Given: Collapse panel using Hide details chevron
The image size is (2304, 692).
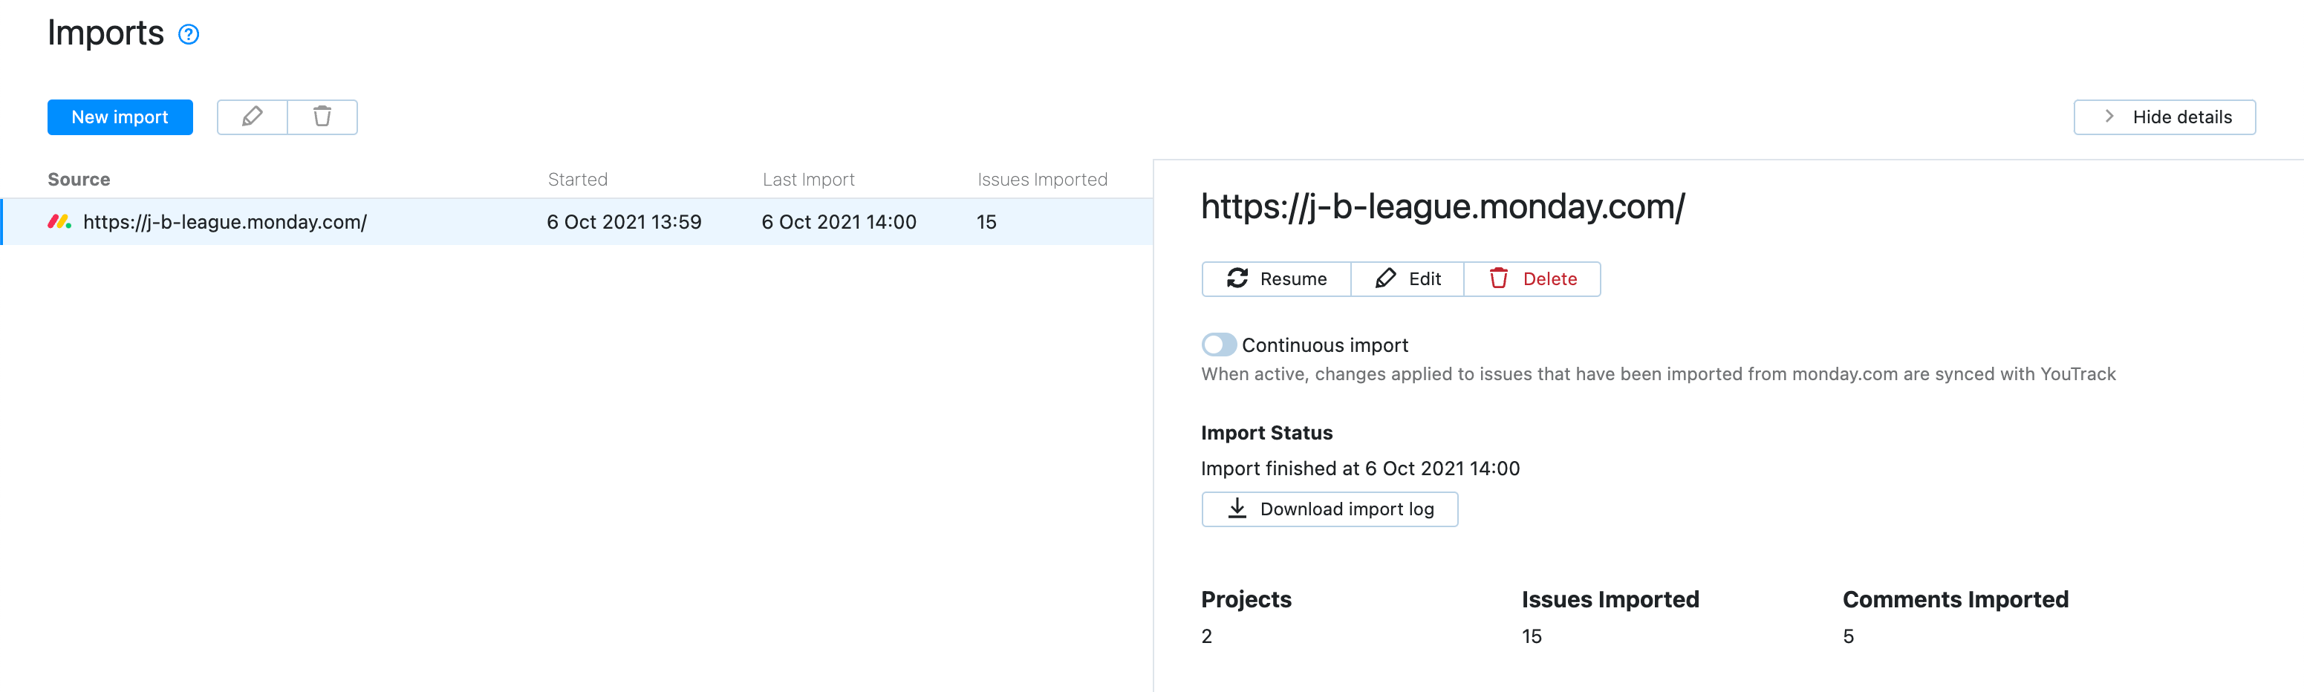Looking at the screenshot, I should coord(2109,117).
